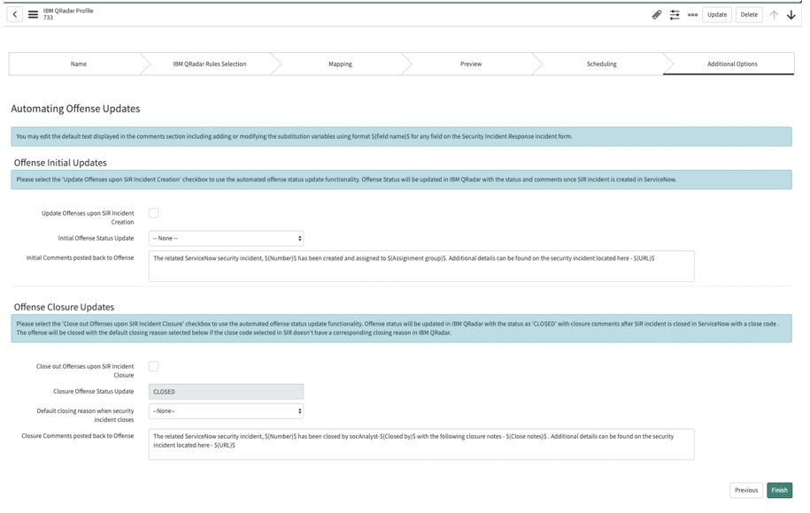Screen dimensions: 810x513
Task: Open IBM QRadar Rules Selection step
Action: click(x=209, y=64)
